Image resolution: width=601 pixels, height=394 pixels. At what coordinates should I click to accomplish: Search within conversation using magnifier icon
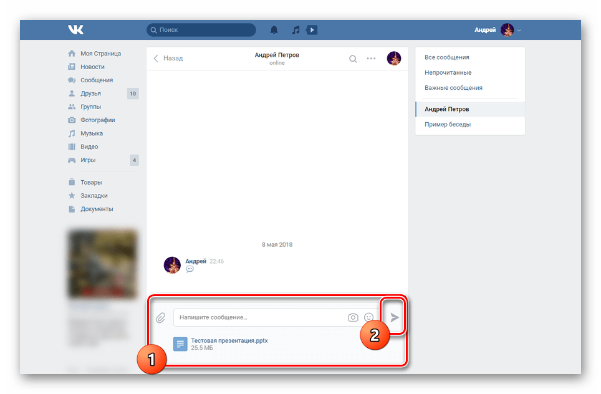[353, 59]
